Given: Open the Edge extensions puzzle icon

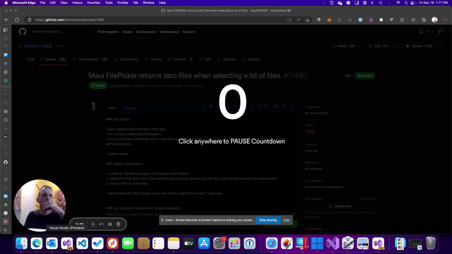Looking at the screenshot, I should coord(402,20).
